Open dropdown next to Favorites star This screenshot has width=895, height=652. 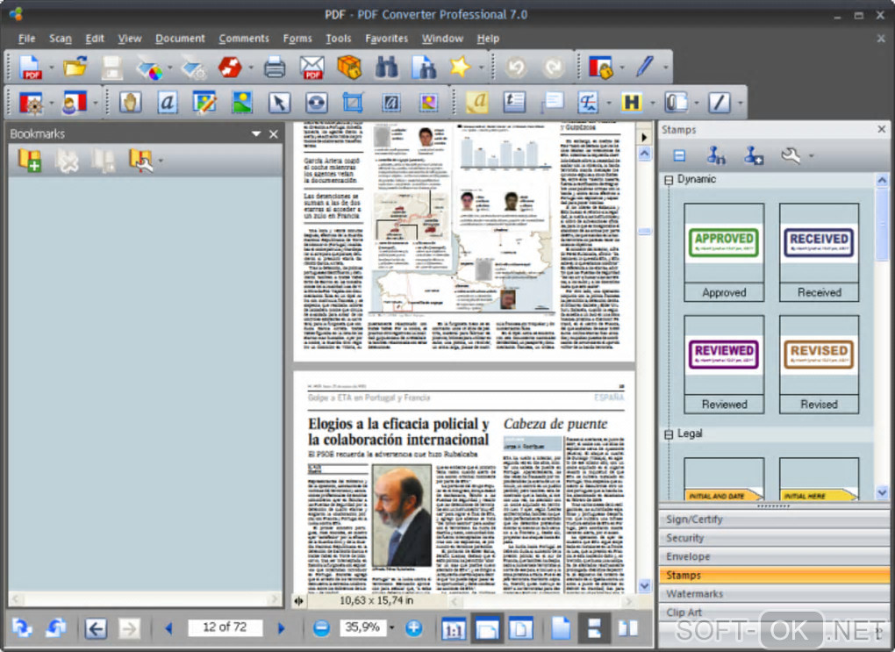481,68
